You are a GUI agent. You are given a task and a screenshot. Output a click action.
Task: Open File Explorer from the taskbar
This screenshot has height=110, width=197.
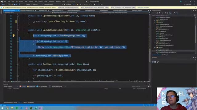point(12,108)
